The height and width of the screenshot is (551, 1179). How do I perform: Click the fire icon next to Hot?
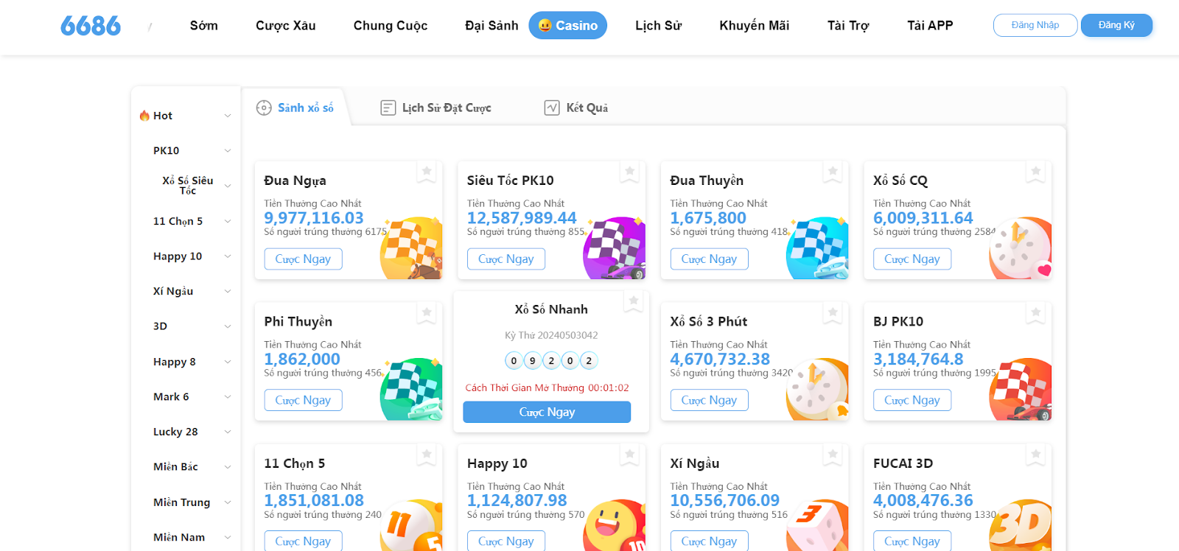pos(144,116)
